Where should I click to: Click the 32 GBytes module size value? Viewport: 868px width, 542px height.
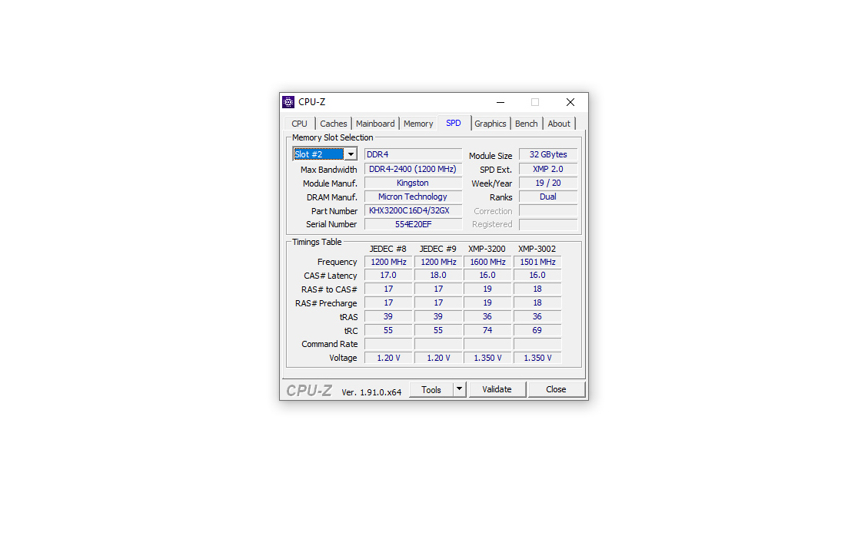click(x=548, y=155)
